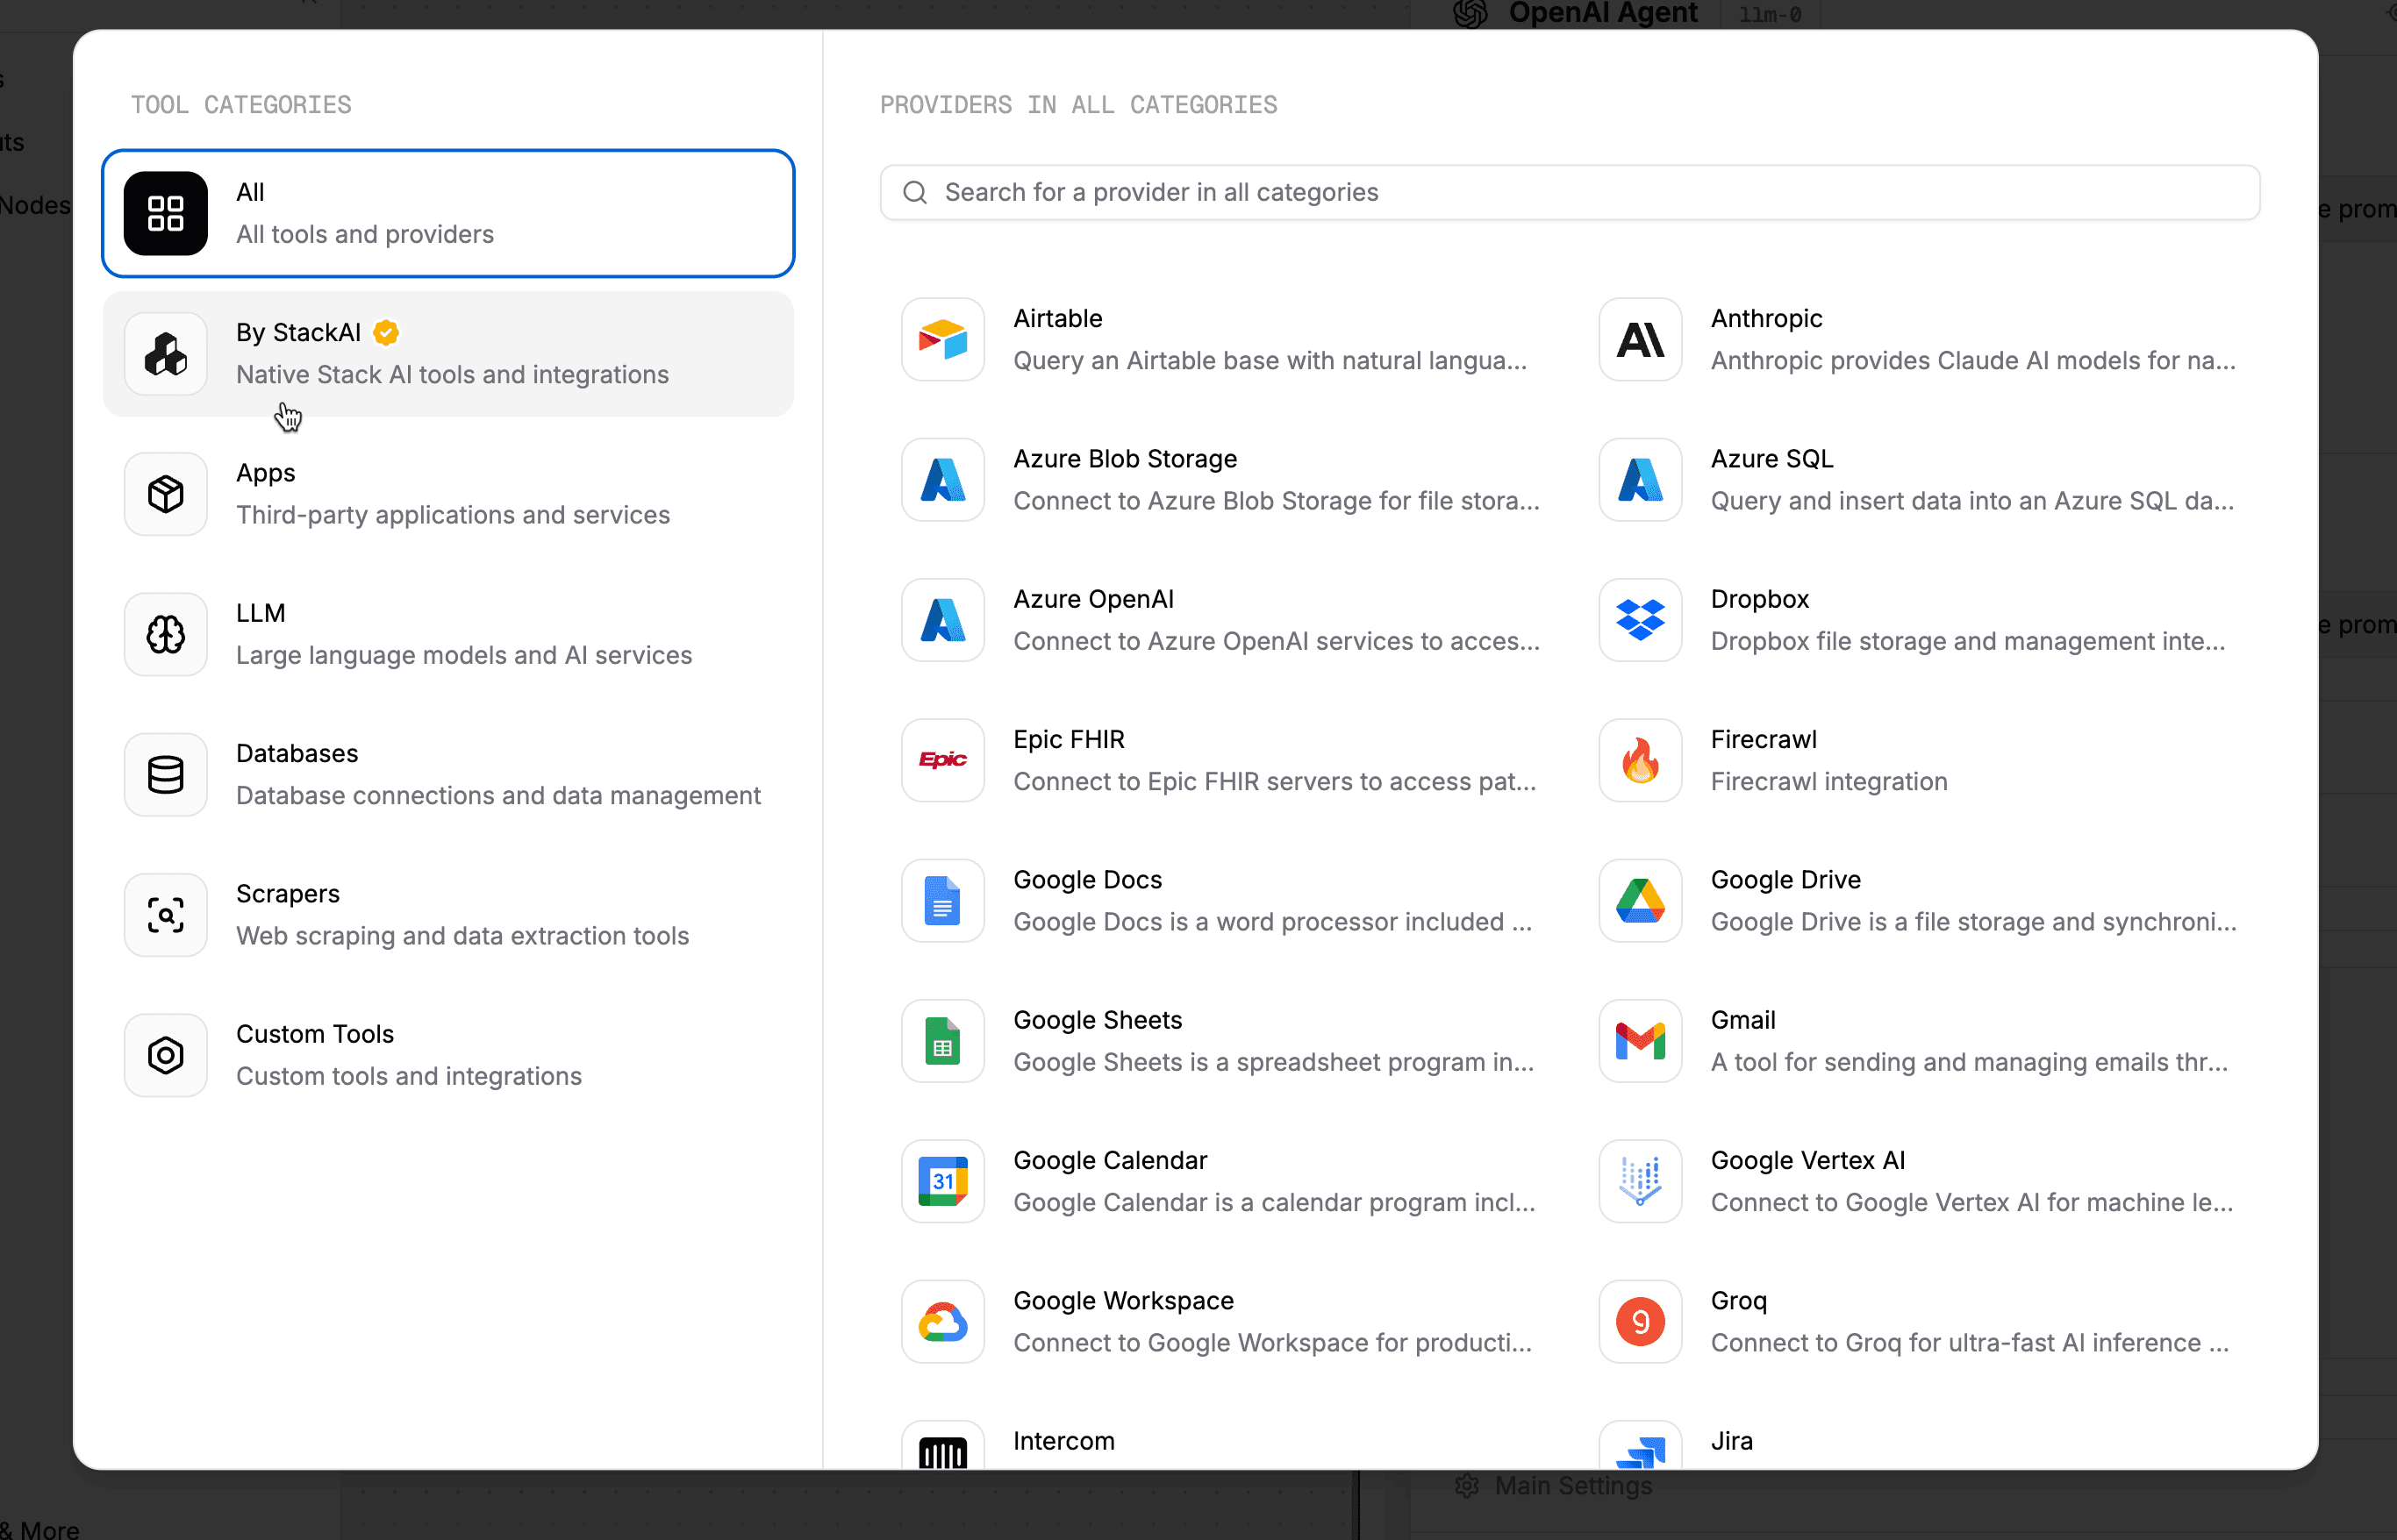Open the Epic FHIR provider

(1220, 760)
